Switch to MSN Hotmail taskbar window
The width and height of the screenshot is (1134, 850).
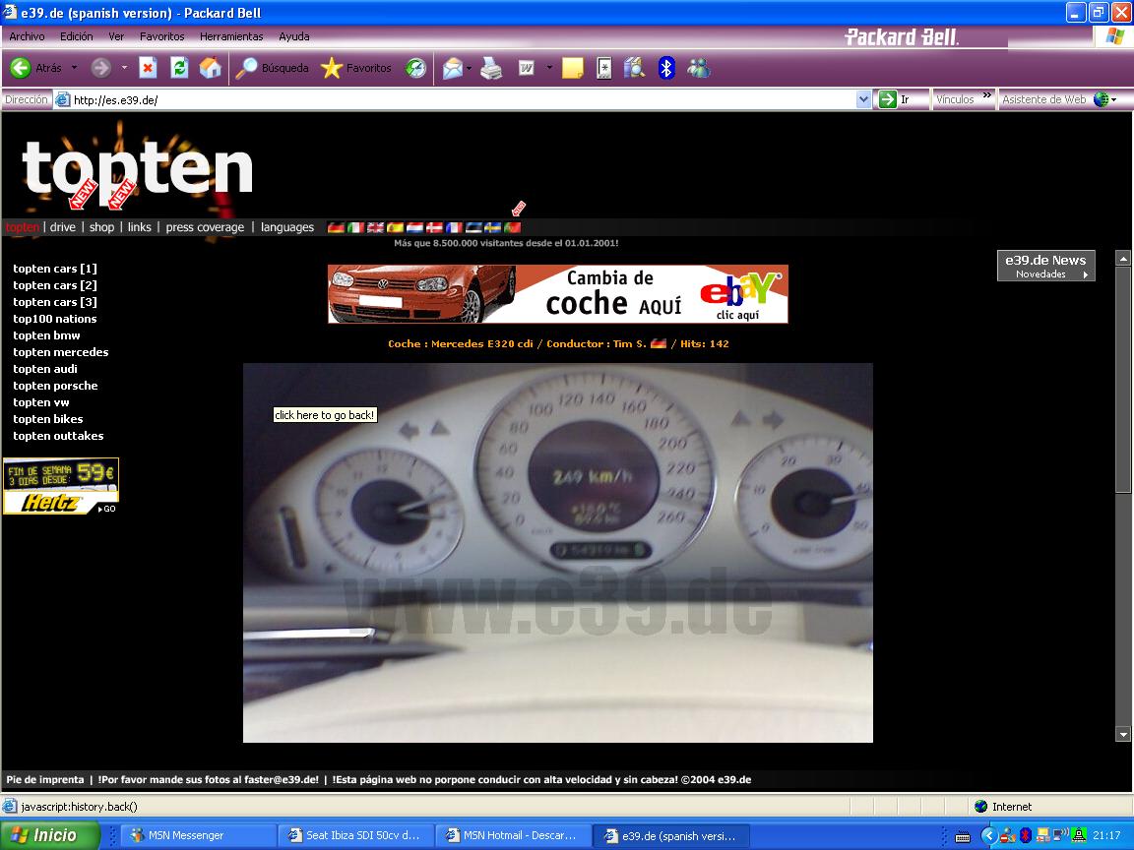tap(514, 835)
